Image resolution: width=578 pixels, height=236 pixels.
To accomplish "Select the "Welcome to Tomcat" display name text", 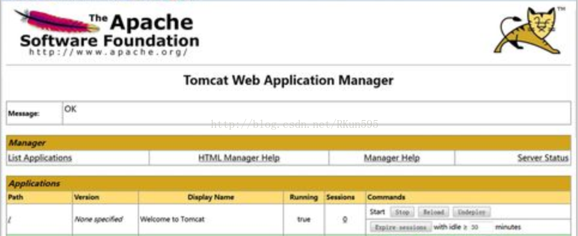I will [172, 219].
